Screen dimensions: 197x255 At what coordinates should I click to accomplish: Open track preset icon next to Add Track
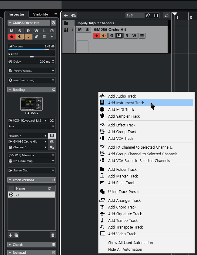coord(74,16)
